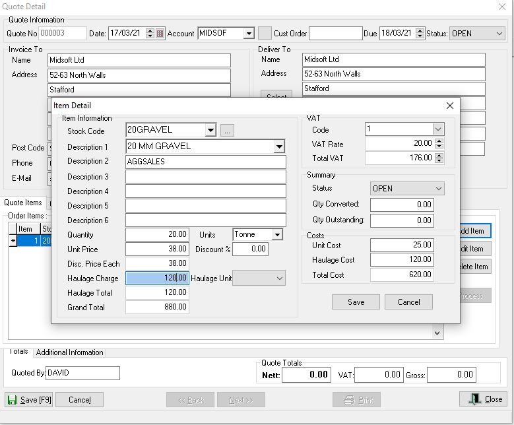Viewport: 514px width, 425px height.
Task: Click the VAT Rate spinner
Action: tap(439, 143)
